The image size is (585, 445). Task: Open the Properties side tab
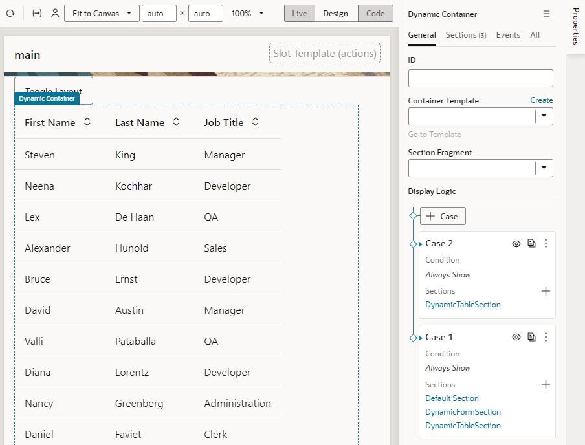[576, 27]
